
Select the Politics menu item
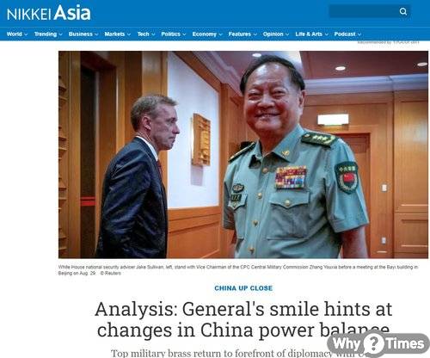click(170, 34)
